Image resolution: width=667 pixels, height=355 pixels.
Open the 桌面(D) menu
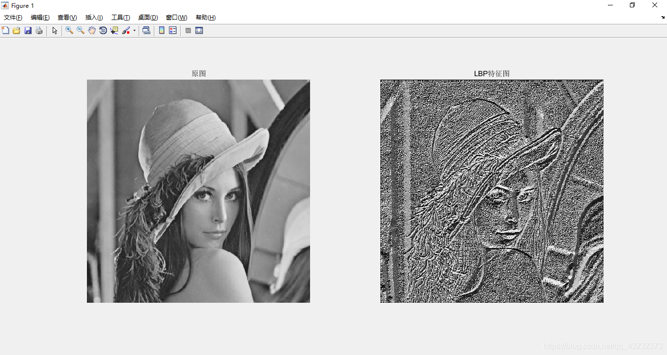[148, 18]
